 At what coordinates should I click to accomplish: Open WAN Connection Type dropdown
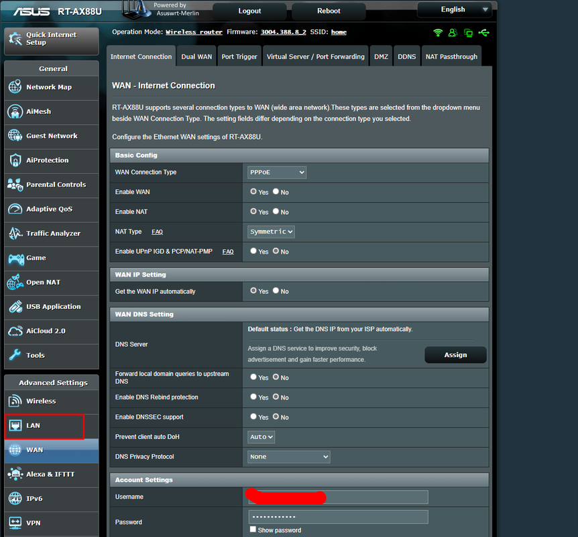[277, 173]
